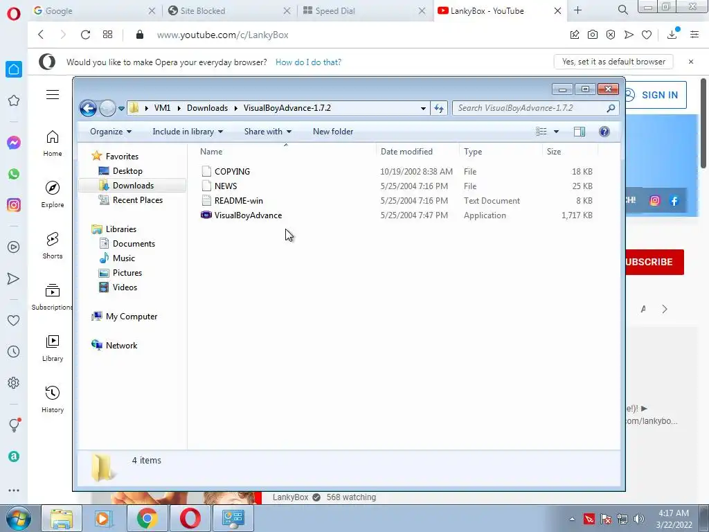709x532 pixels.
Task: Open Instagram in Opera sidebar
Action: pyautogui.click(x=14, y=205)
